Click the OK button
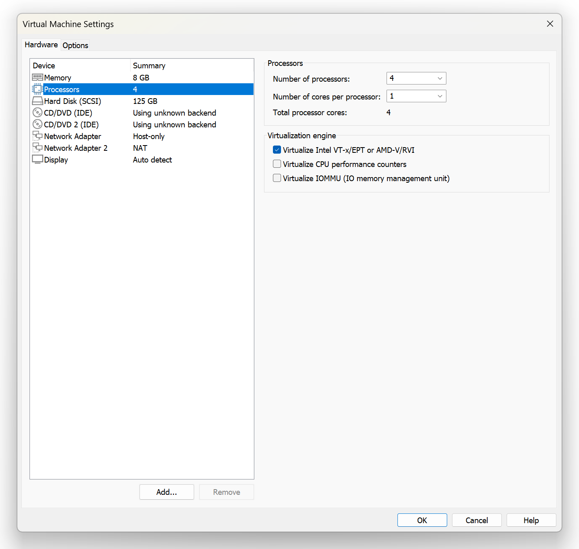 click(x=422, y=520)
